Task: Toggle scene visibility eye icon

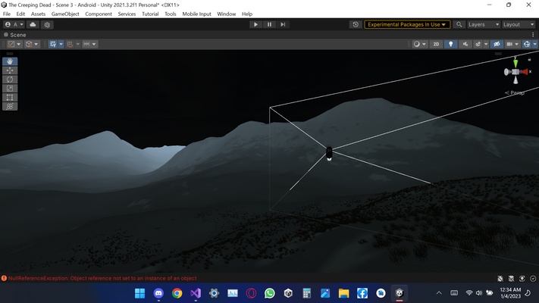Action: tap(497, 44)
